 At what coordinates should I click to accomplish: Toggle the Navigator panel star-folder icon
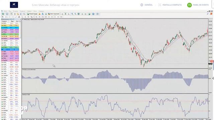coord(18,14)
